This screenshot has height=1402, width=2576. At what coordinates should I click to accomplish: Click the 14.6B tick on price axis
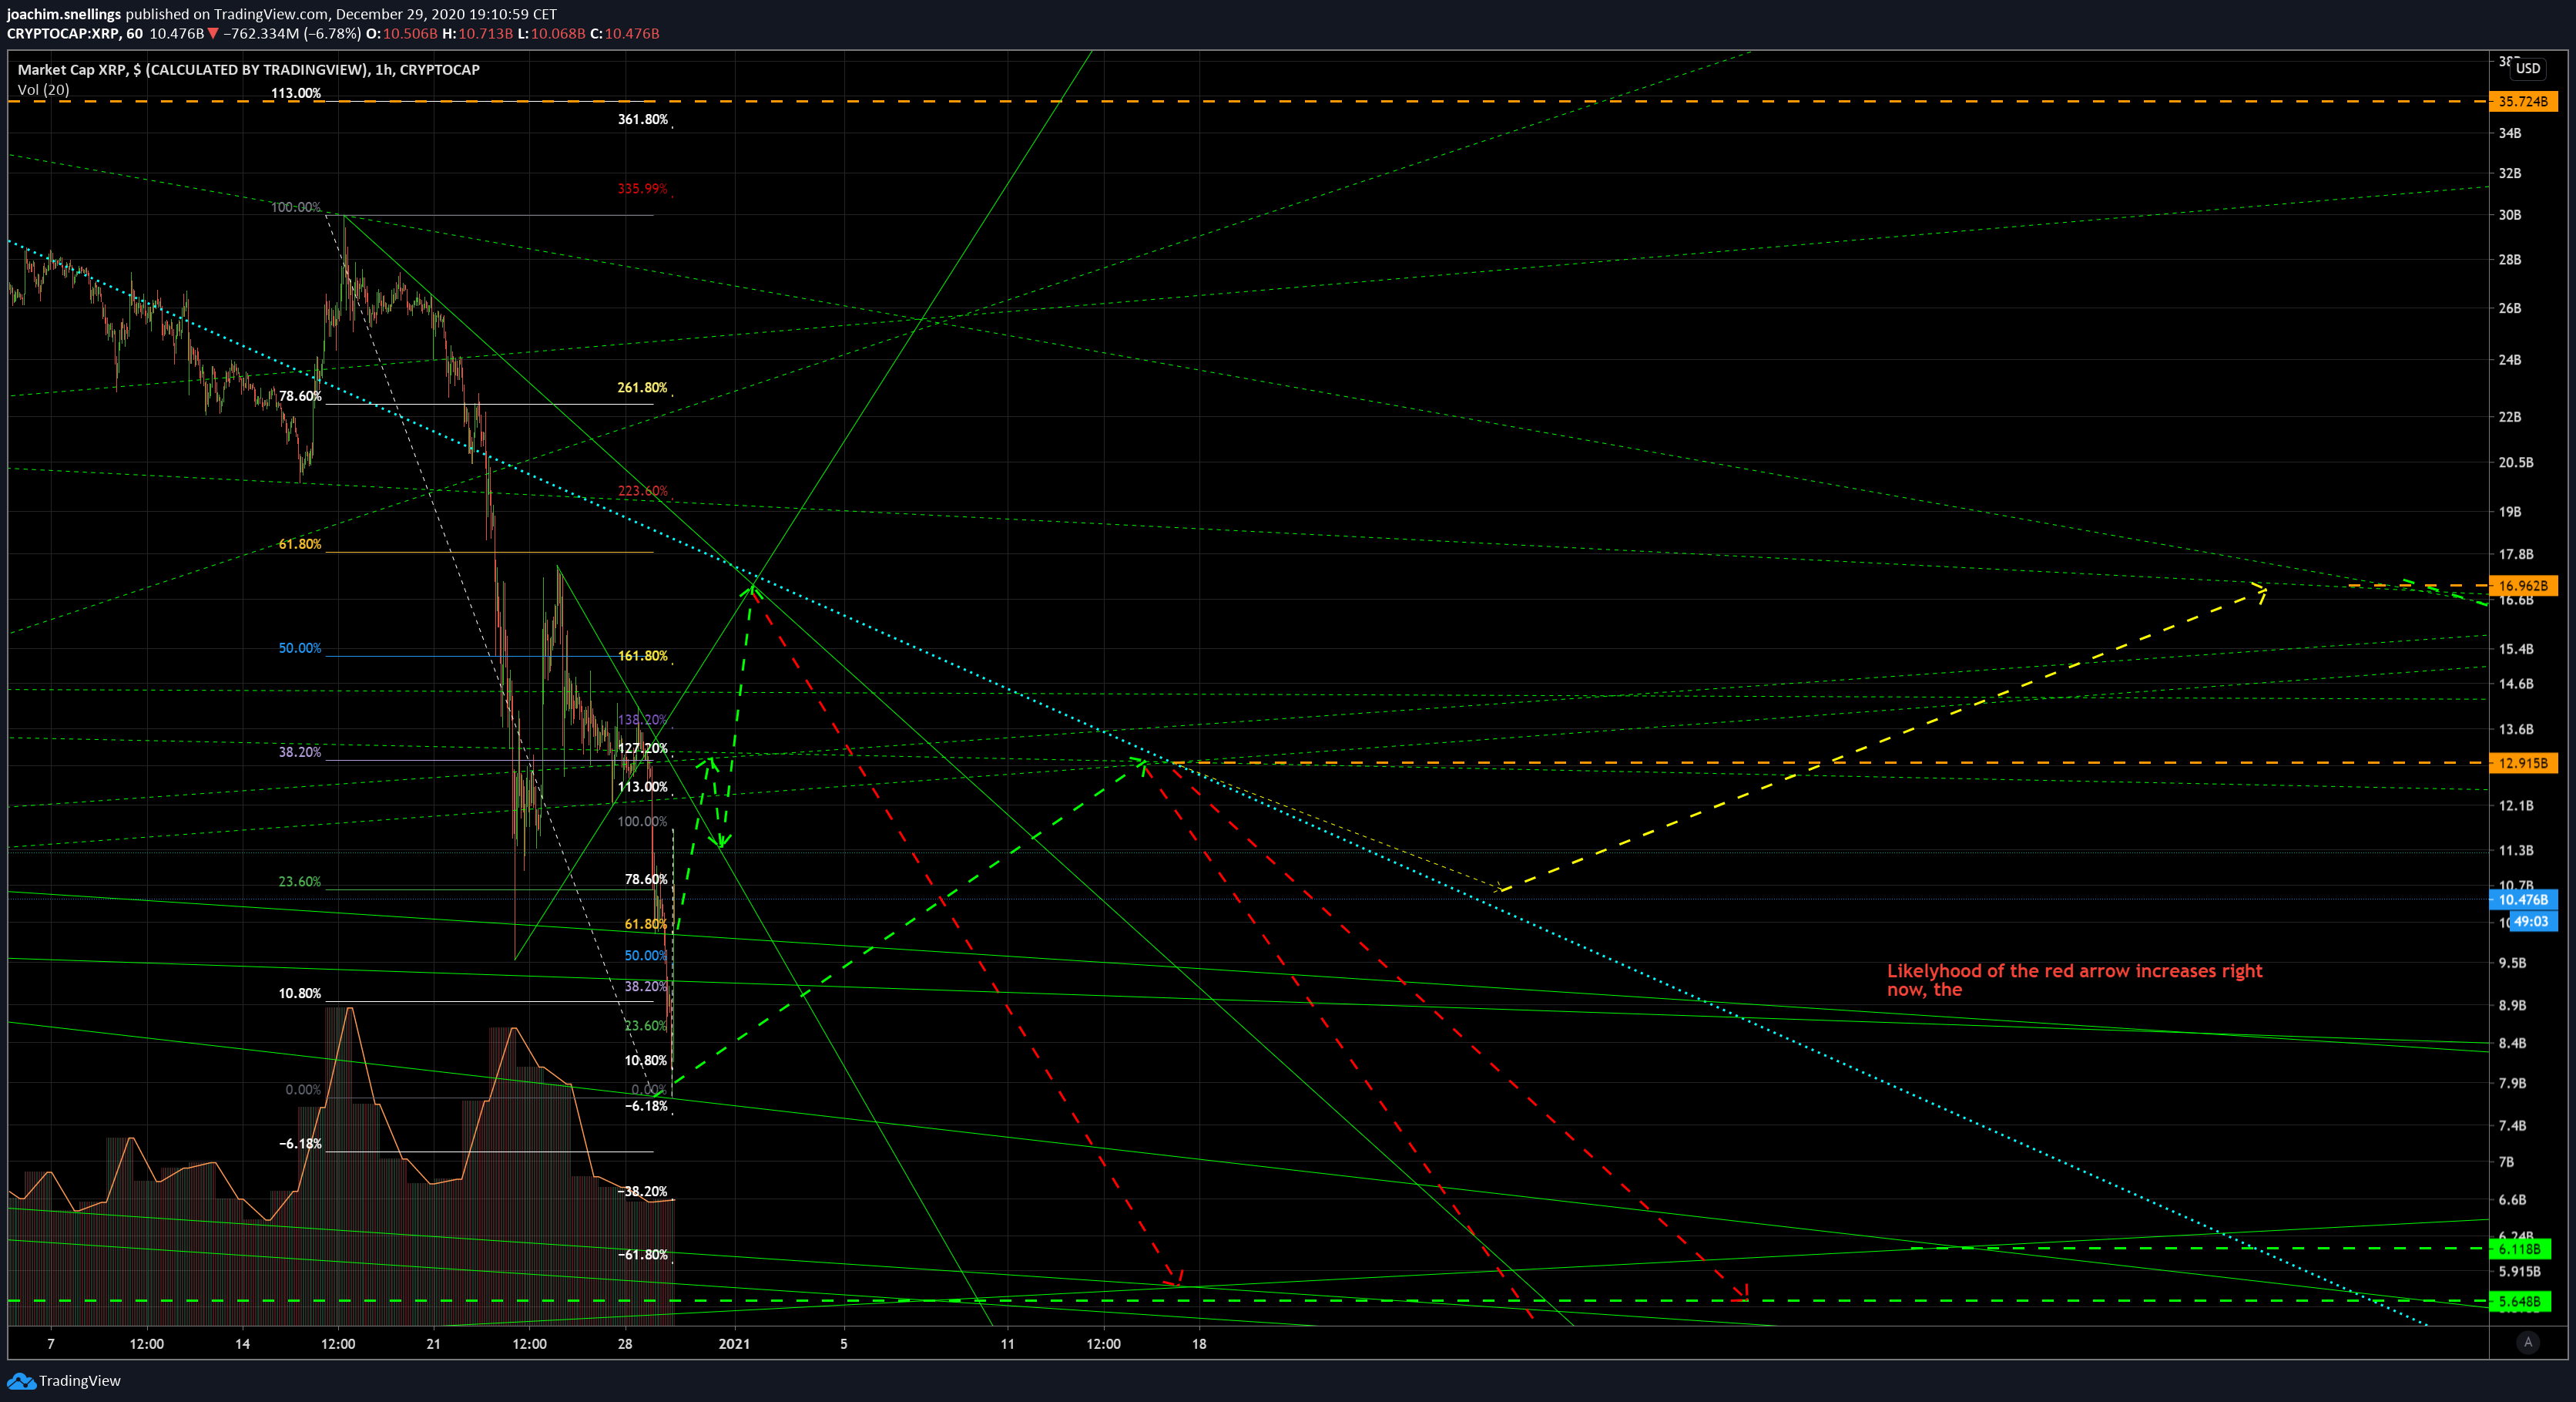click(2516, 684)
